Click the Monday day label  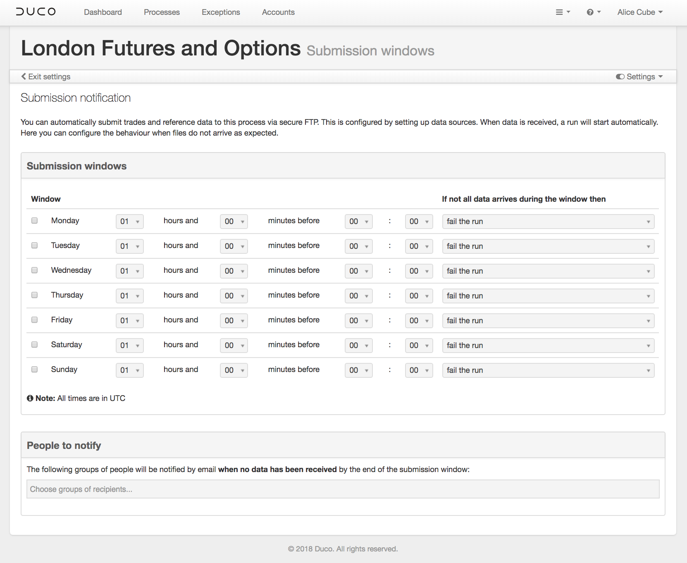(65, 221)
